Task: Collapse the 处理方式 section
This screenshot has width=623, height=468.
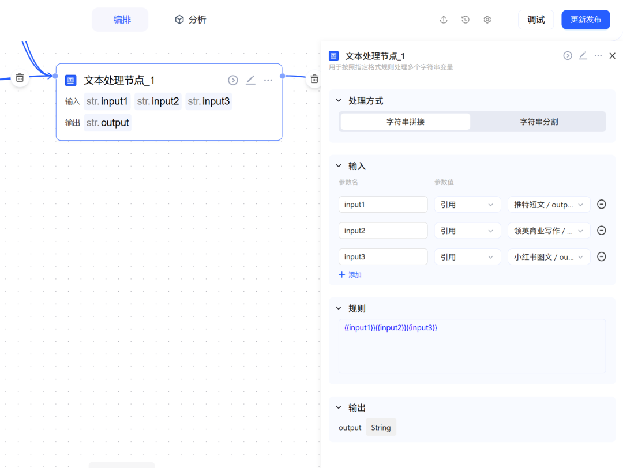Action: [339, 100]
